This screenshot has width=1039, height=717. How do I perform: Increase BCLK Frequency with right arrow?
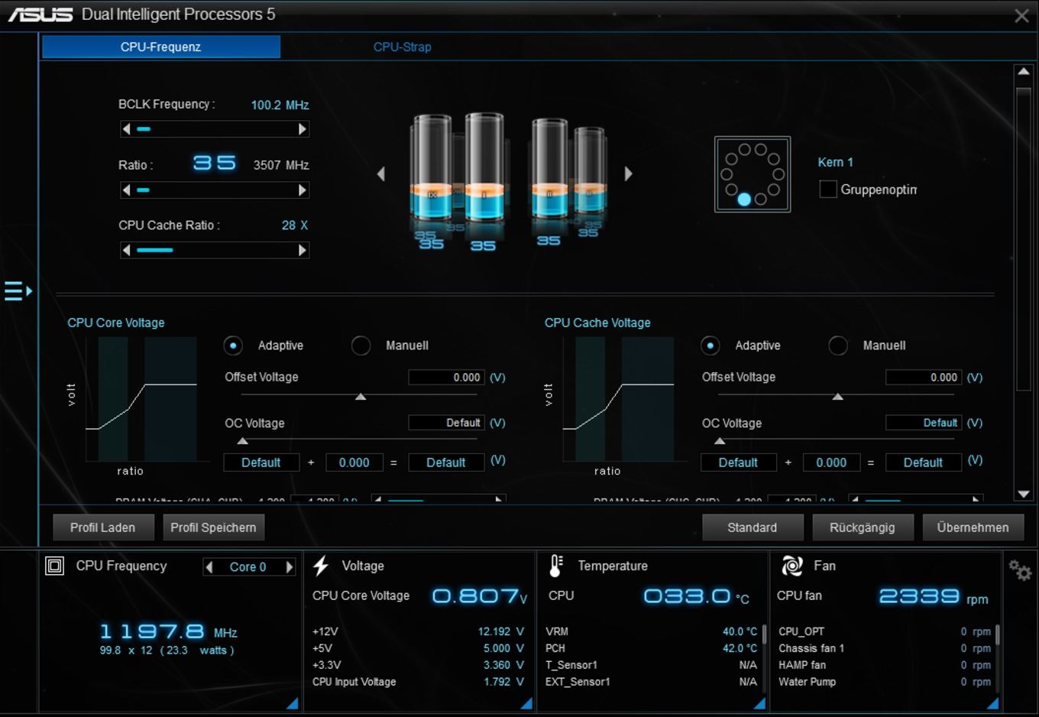pyautogui.click(x=303, y=129)
